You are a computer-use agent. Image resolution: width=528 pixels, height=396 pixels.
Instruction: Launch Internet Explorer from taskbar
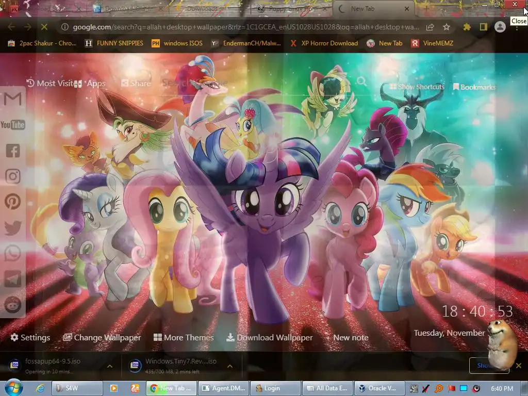[40, 388]
